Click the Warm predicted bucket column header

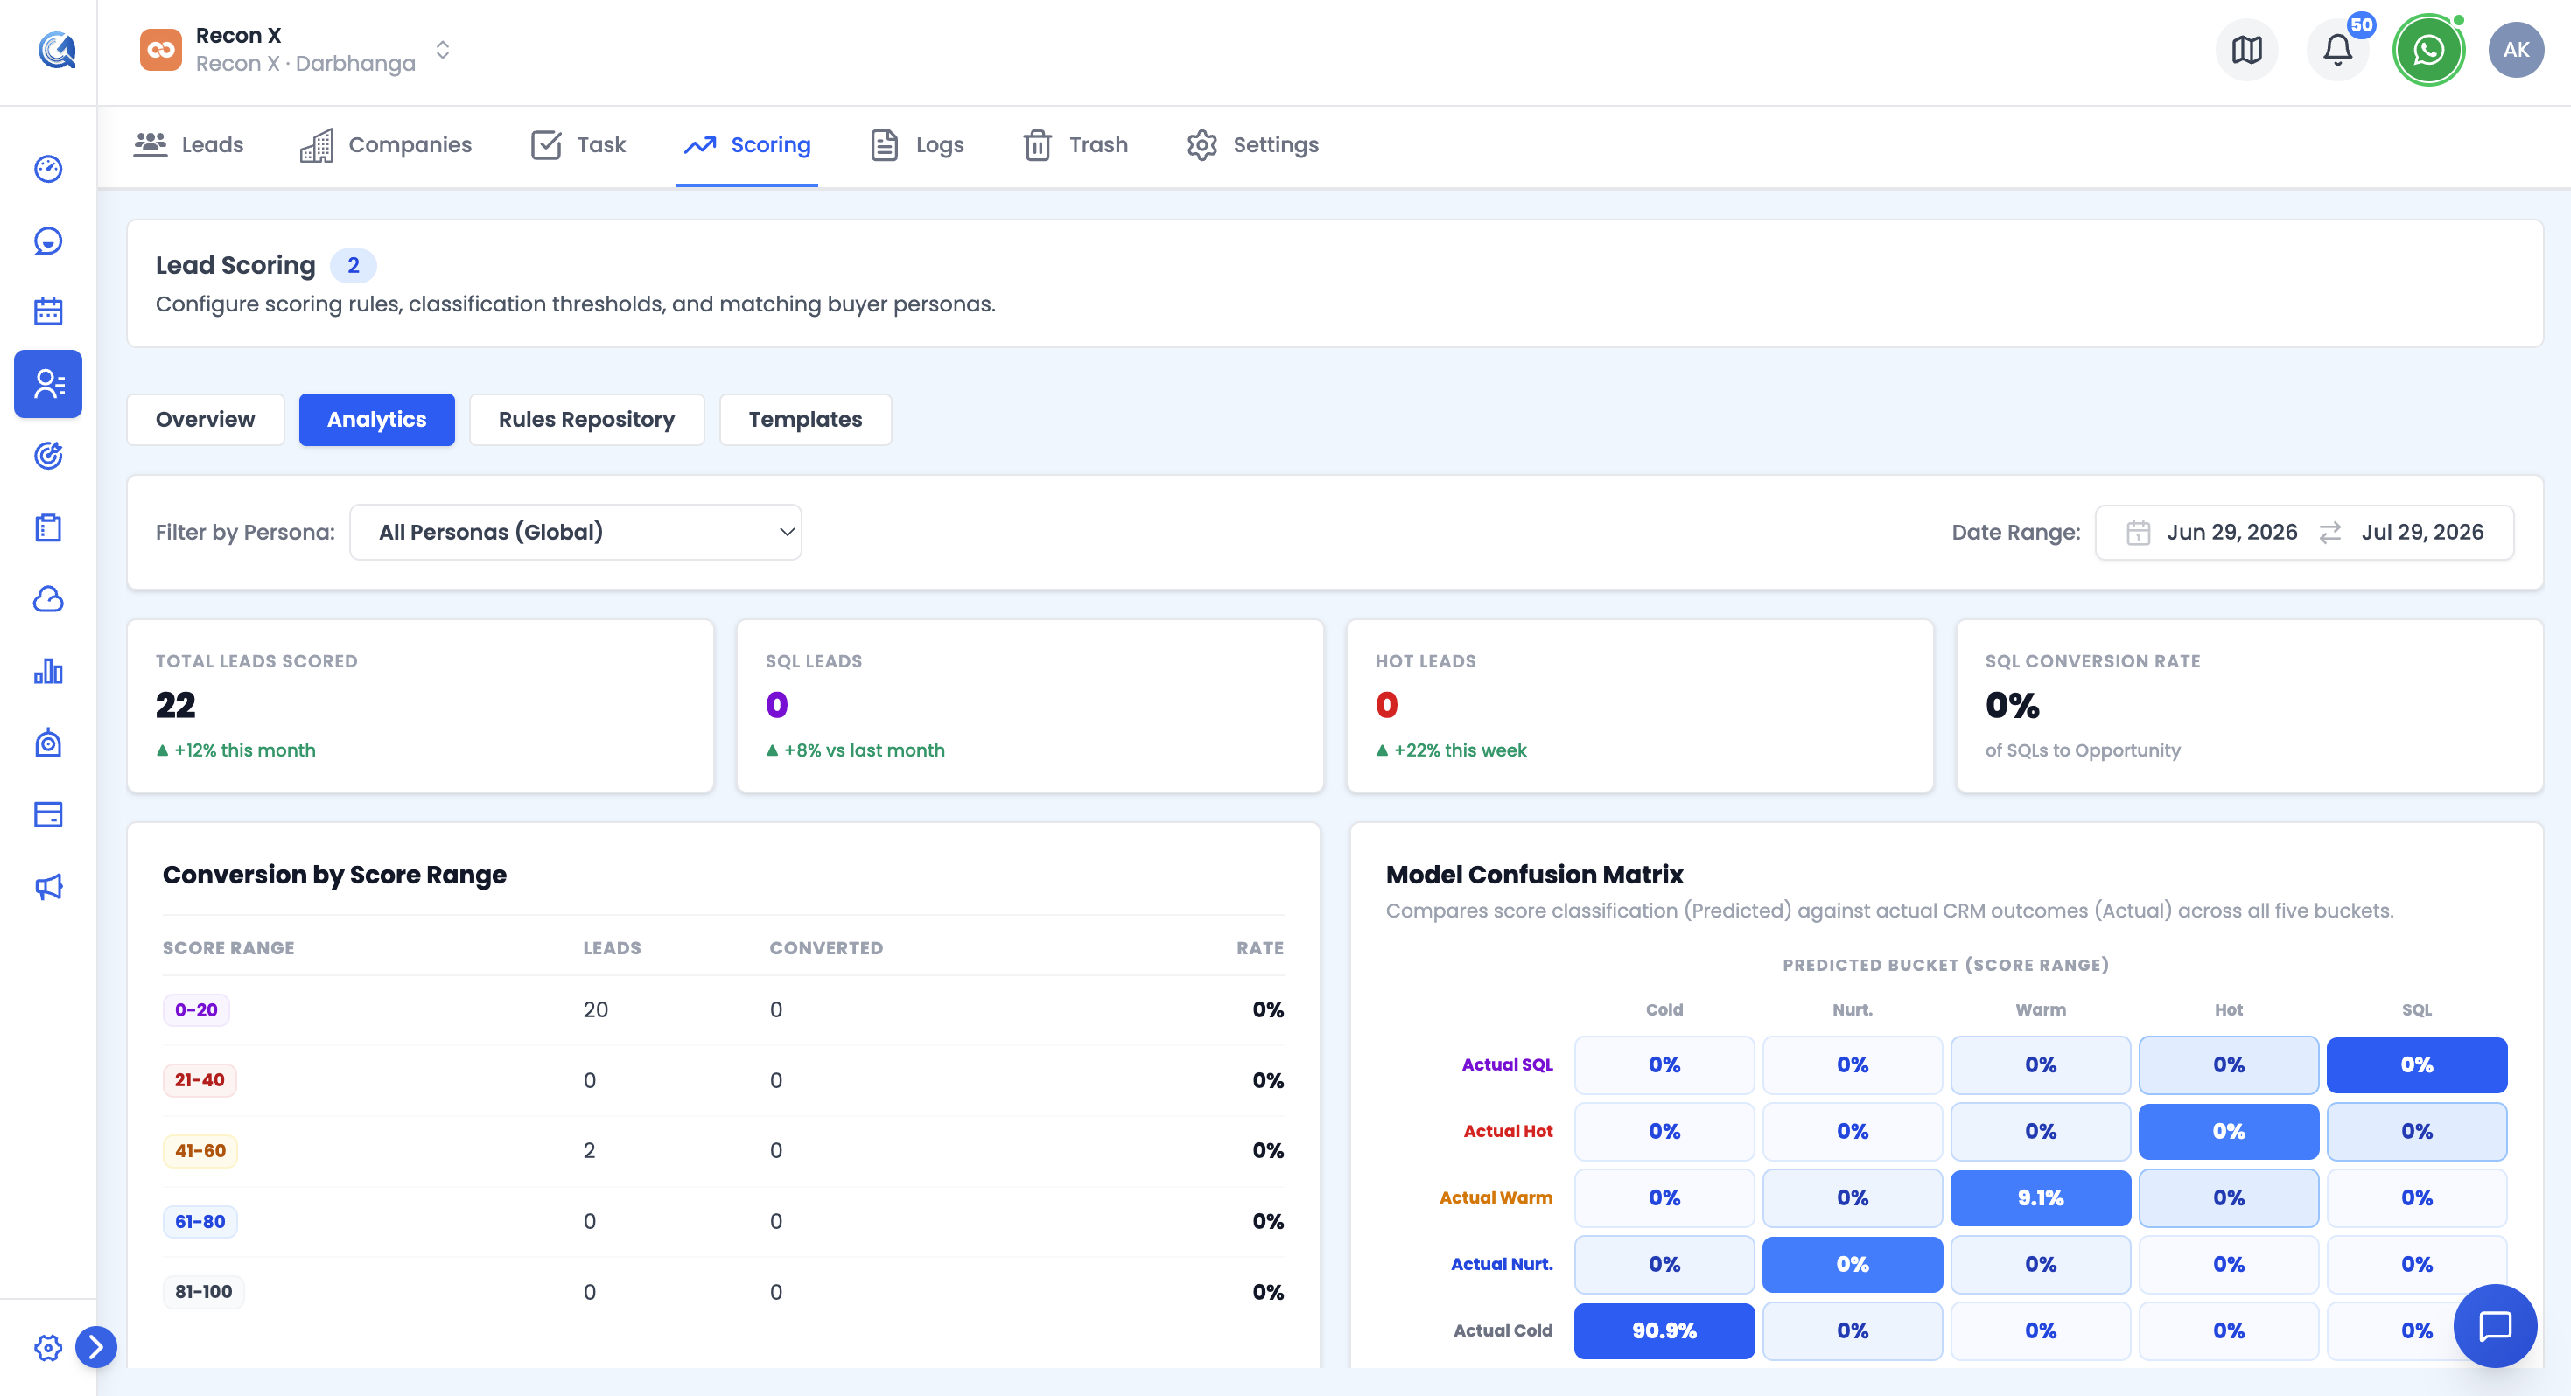click(x=2040, y=1010)
